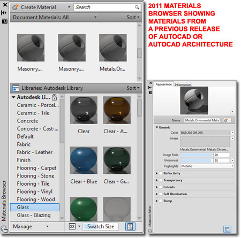Select Flooring - Vinyl category
Image resolution: width=241 pixels, height=238 pixels.
pyautogui.click(x=35, y=191)
